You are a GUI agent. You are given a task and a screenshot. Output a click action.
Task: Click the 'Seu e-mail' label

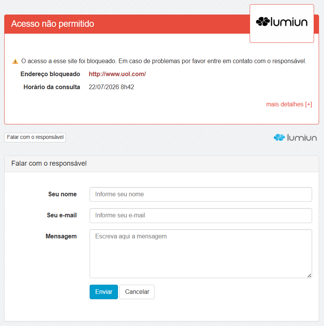[x=62, y=215]
